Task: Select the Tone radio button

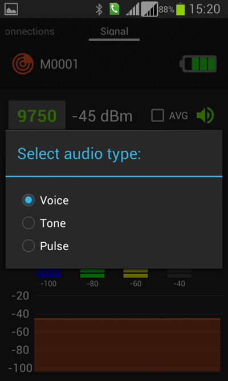Action: (28, 223)
